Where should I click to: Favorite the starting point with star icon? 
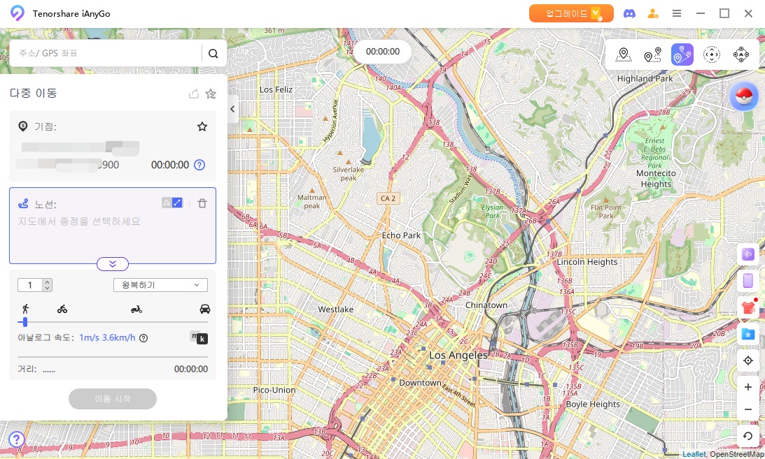(x=202, y=126)
